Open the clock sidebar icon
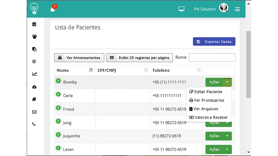This screenshot has width=278, height=156. (34, 61)
